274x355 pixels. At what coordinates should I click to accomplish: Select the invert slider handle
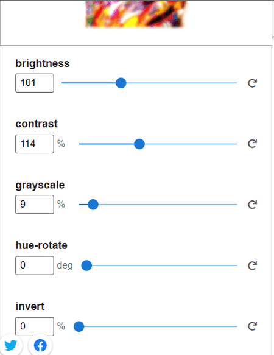click(79, 326)
